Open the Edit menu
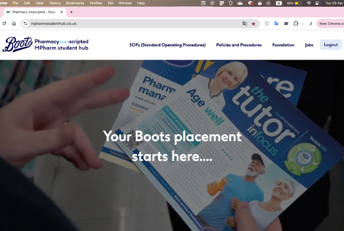This screenshot has height=231, width=344. (x=27, y=3)
